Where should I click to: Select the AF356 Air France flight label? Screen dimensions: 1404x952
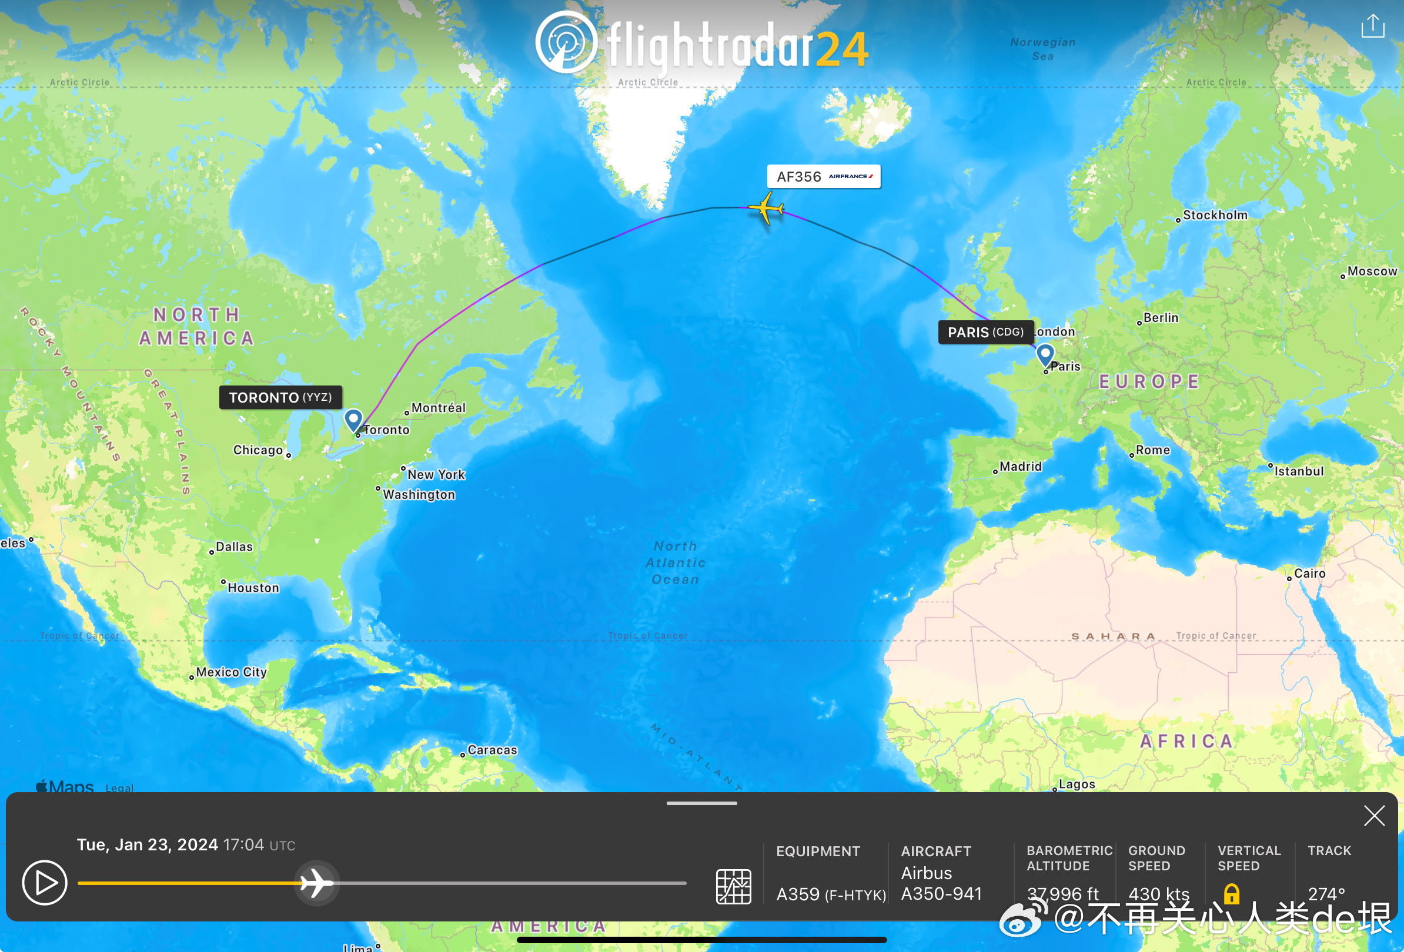point(823,176)
